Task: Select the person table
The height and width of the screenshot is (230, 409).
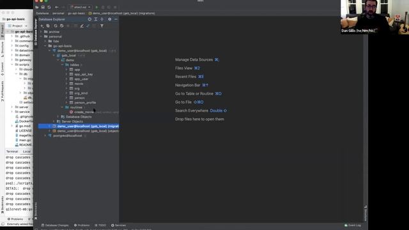Action: point(79,98)
